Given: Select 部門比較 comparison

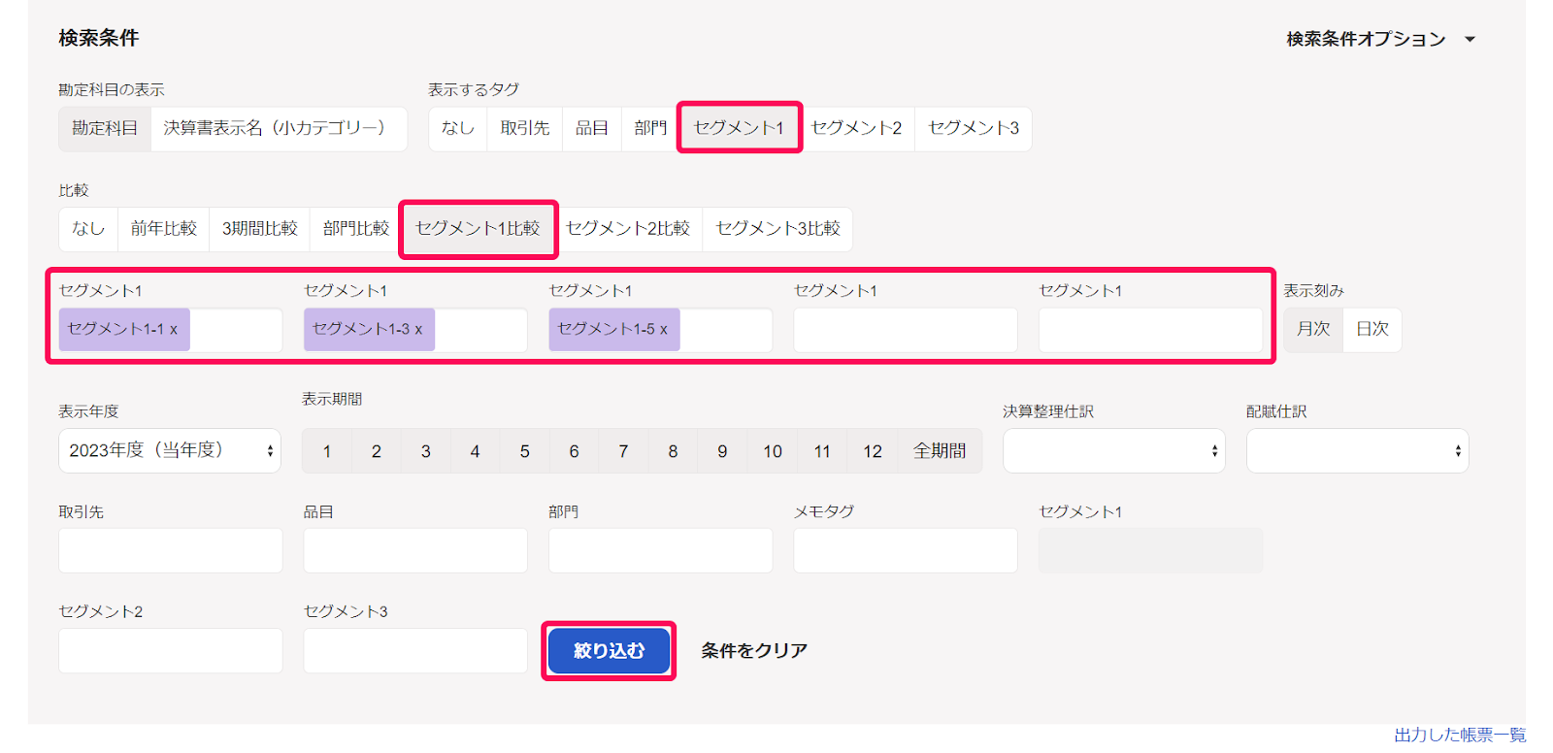Looking at the screenshot, I should 356,228.
